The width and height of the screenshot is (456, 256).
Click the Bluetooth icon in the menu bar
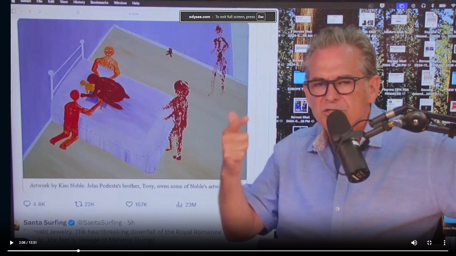coord(432,6)
